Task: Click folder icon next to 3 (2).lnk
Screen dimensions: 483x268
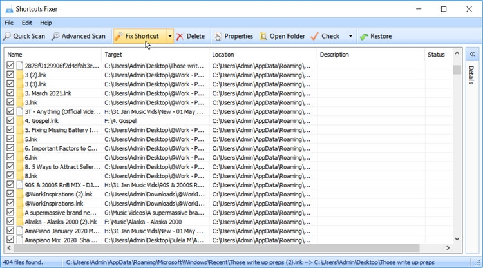Action: pyautogui.click(x=20, y=75)
